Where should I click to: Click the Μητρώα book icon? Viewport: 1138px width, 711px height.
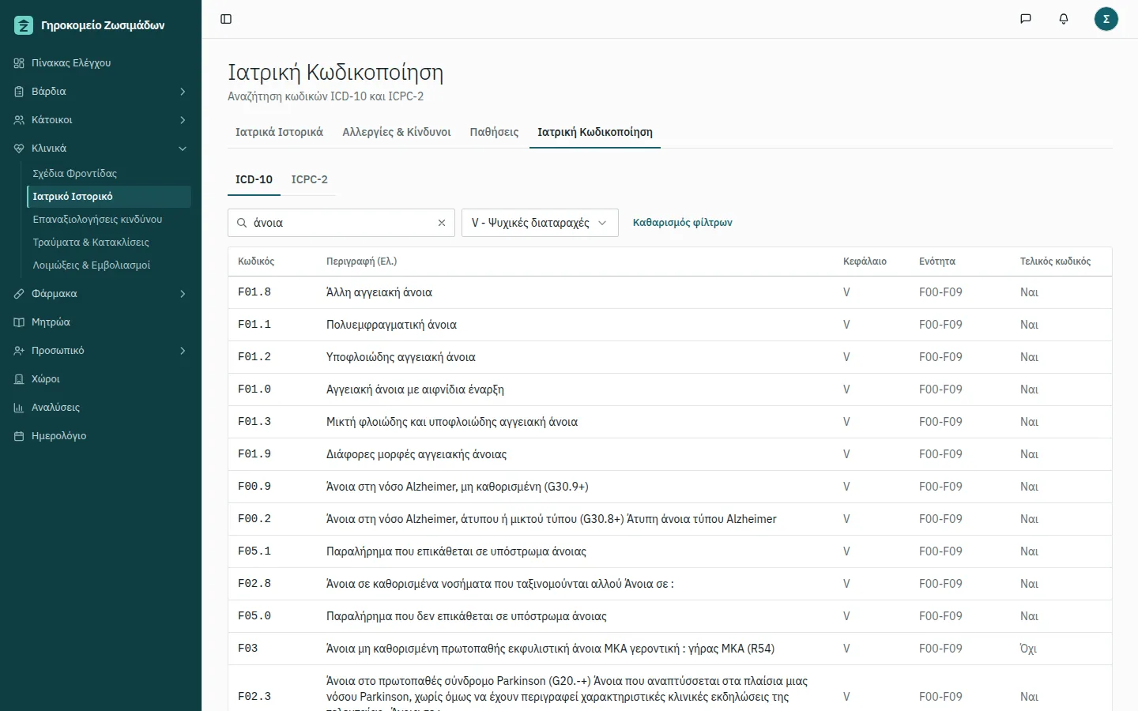(19, 322)
